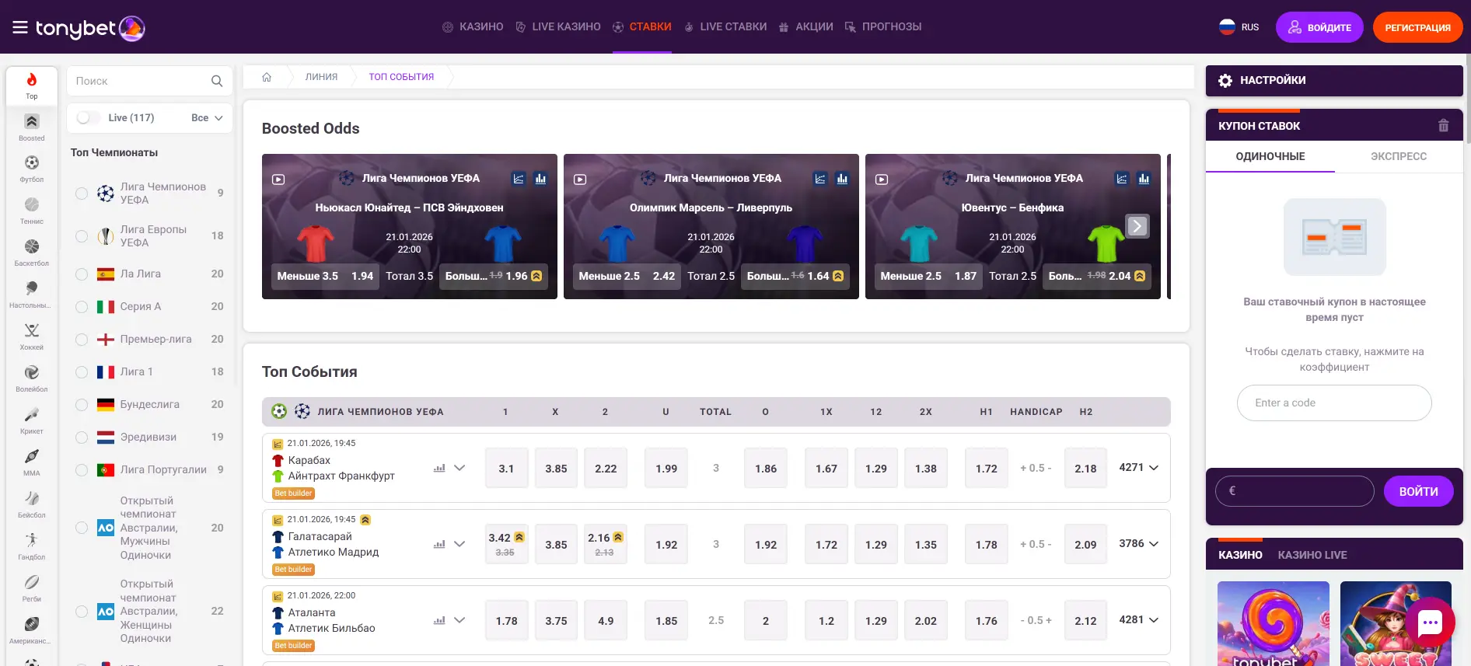The image size is (1471, 666).
Task: Click the РЕГИСТРАЦИЯ button
Action: pyautogui.click(x=1417, y=27)
